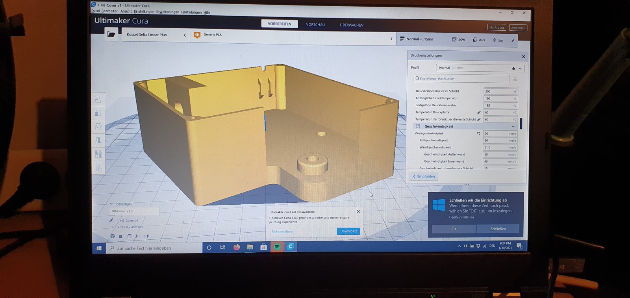Switch to 3D view cube icon
The height and width of the screenshot is (298, 630).
[113, 236]
